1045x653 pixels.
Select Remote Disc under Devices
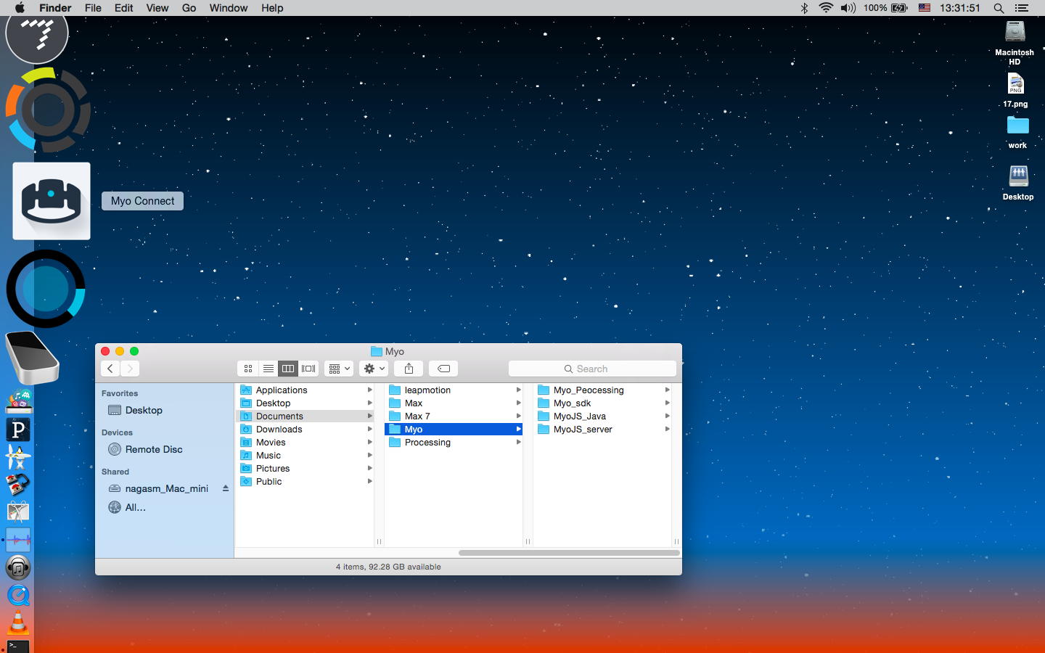(x=153, y=449)
